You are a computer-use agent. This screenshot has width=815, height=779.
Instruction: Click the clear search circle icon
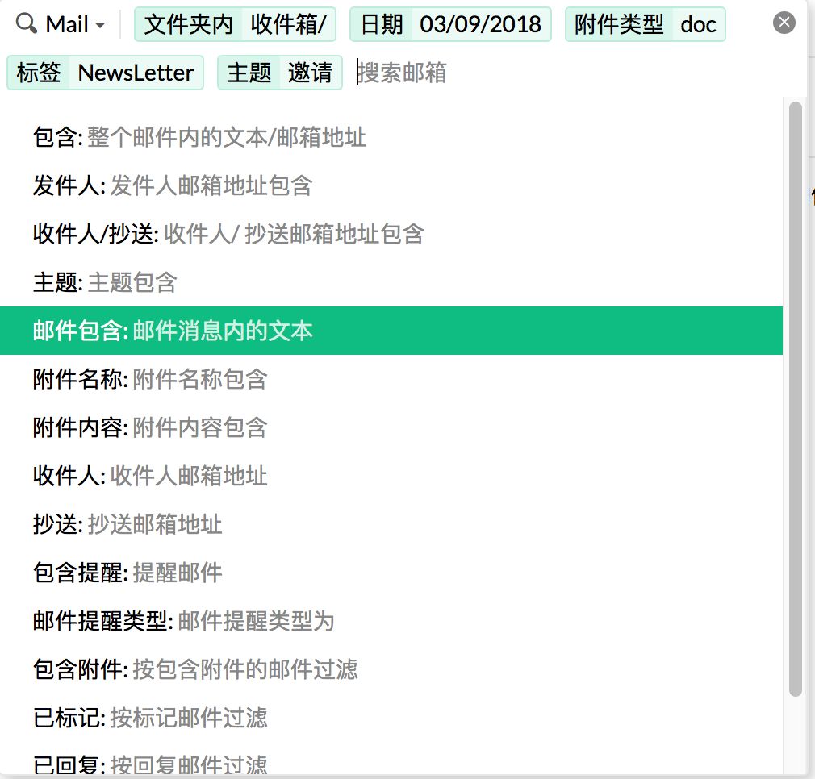tap(784, 22)
